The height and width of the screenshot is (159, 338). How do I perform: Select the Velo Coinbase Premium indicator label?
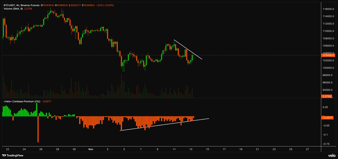[x=22, y=101]
